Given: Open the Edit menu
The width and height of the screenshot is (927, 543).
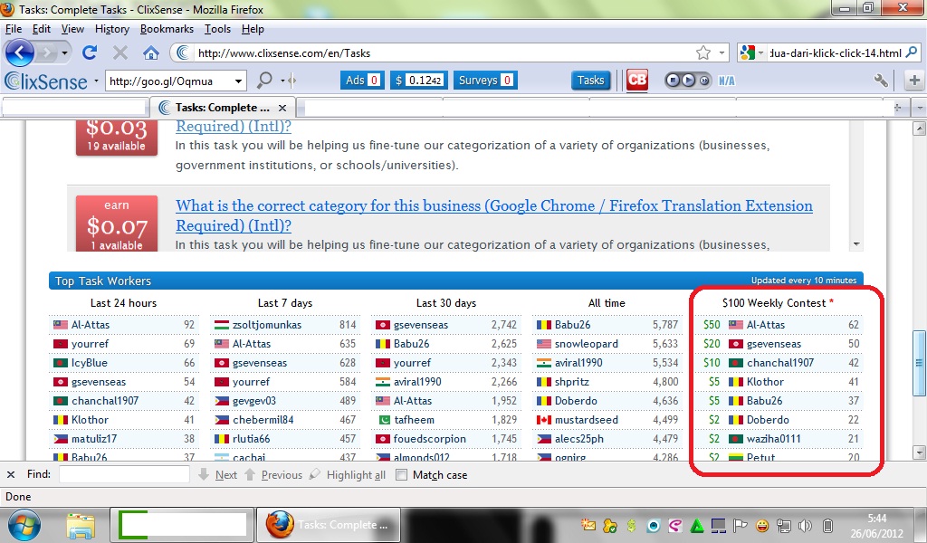Looking at the screenshot, I should 42,29.
